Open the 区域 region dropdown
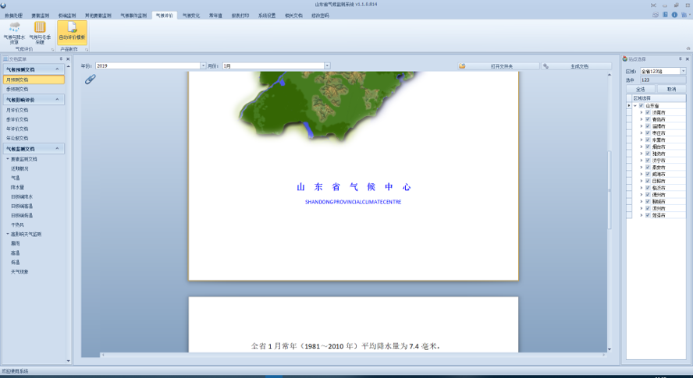 point(683,71)
